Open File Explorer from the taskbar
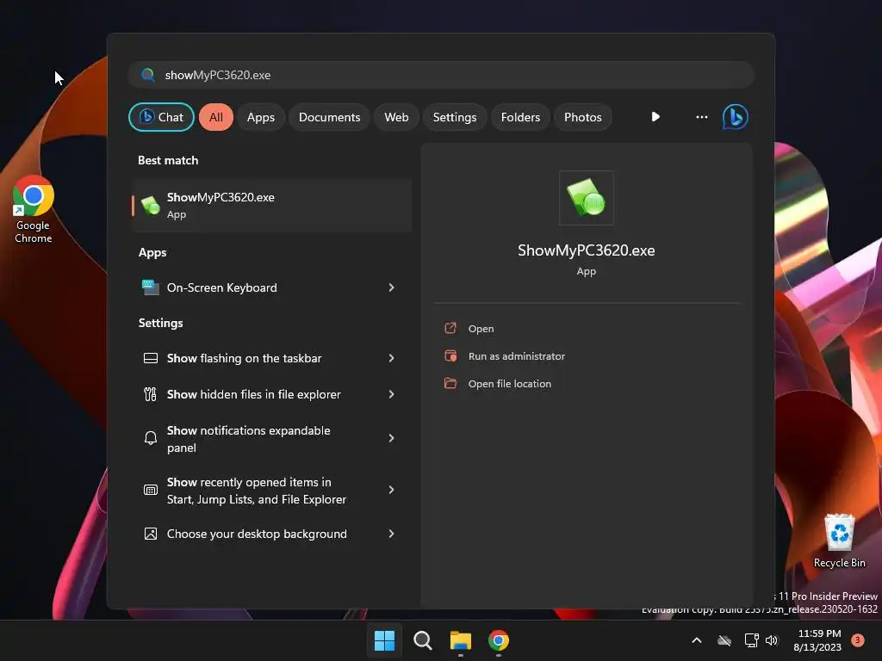The height and width of the screenshot is (661, 882). coord(460,640)
